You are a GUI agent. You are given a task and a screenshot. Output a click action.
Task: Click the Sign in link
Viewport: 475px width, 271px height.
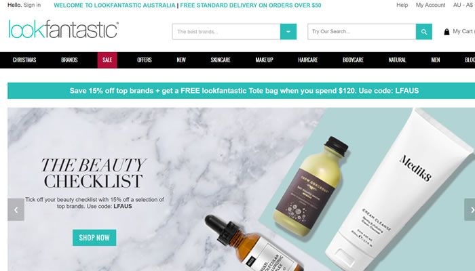(x=32, y=5)
